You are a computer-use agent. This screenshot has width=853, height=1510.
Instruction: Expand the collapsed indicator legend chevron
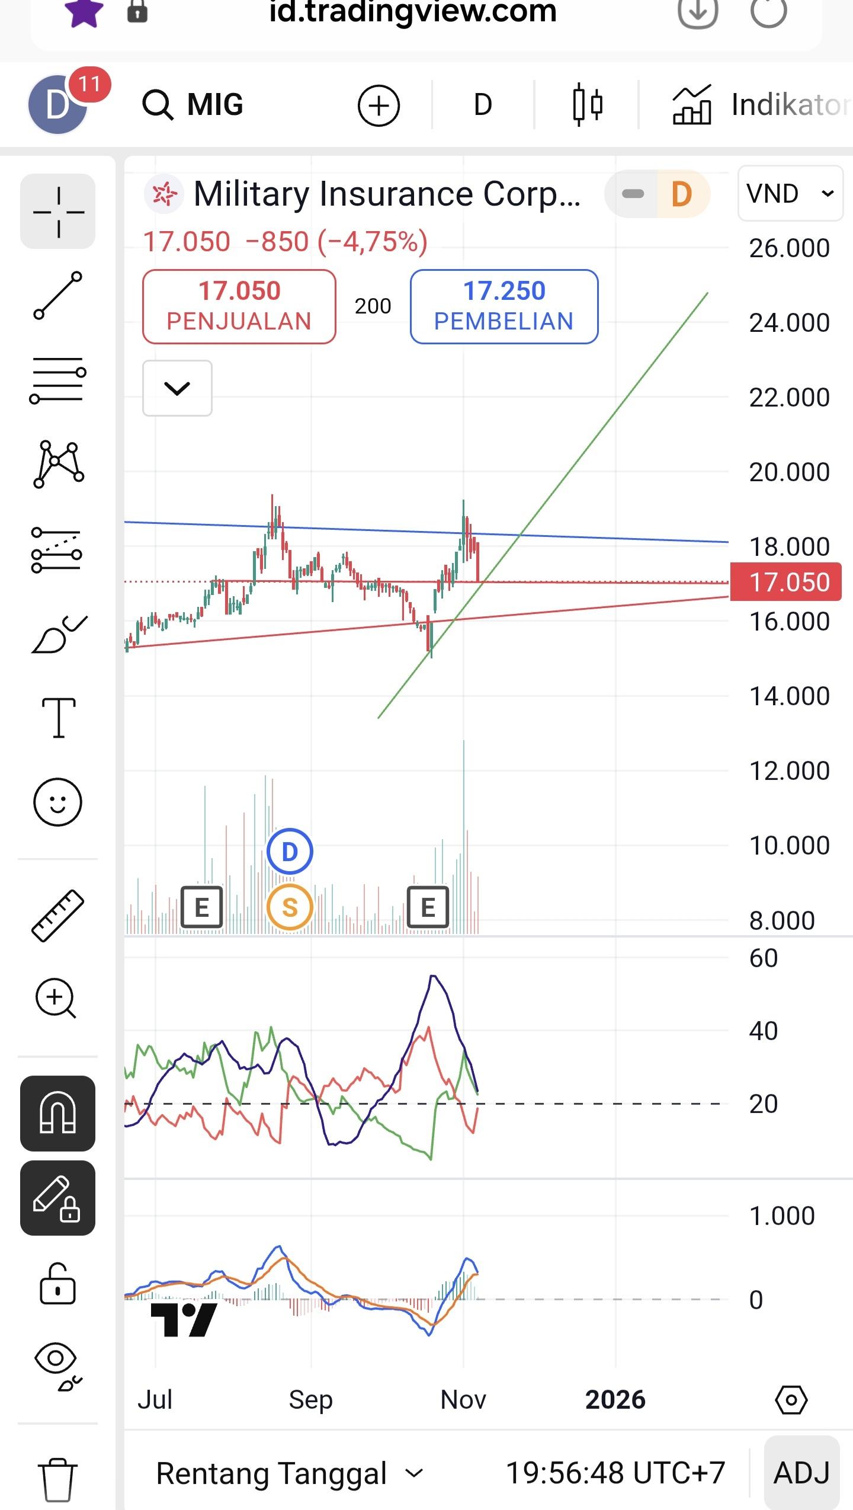pyautogui.click(x=177, y=388)
